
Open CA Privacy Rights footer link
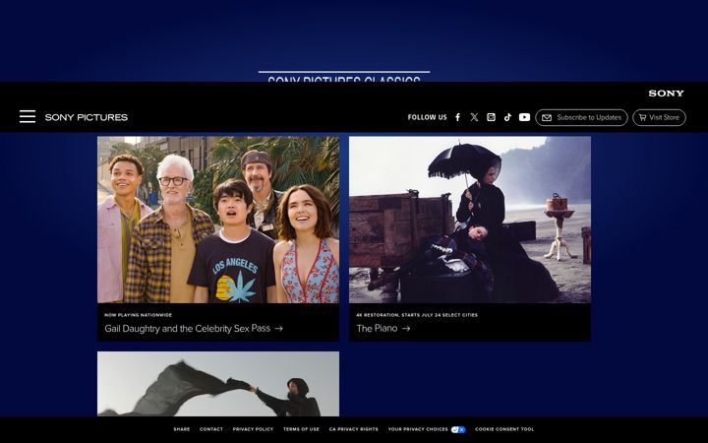point(354,429)
